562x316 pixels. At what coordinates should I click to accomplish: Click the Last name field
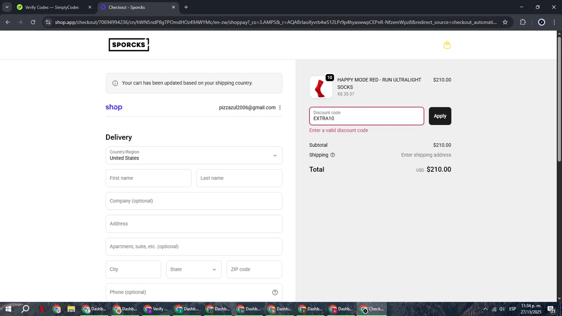(239, 178)
